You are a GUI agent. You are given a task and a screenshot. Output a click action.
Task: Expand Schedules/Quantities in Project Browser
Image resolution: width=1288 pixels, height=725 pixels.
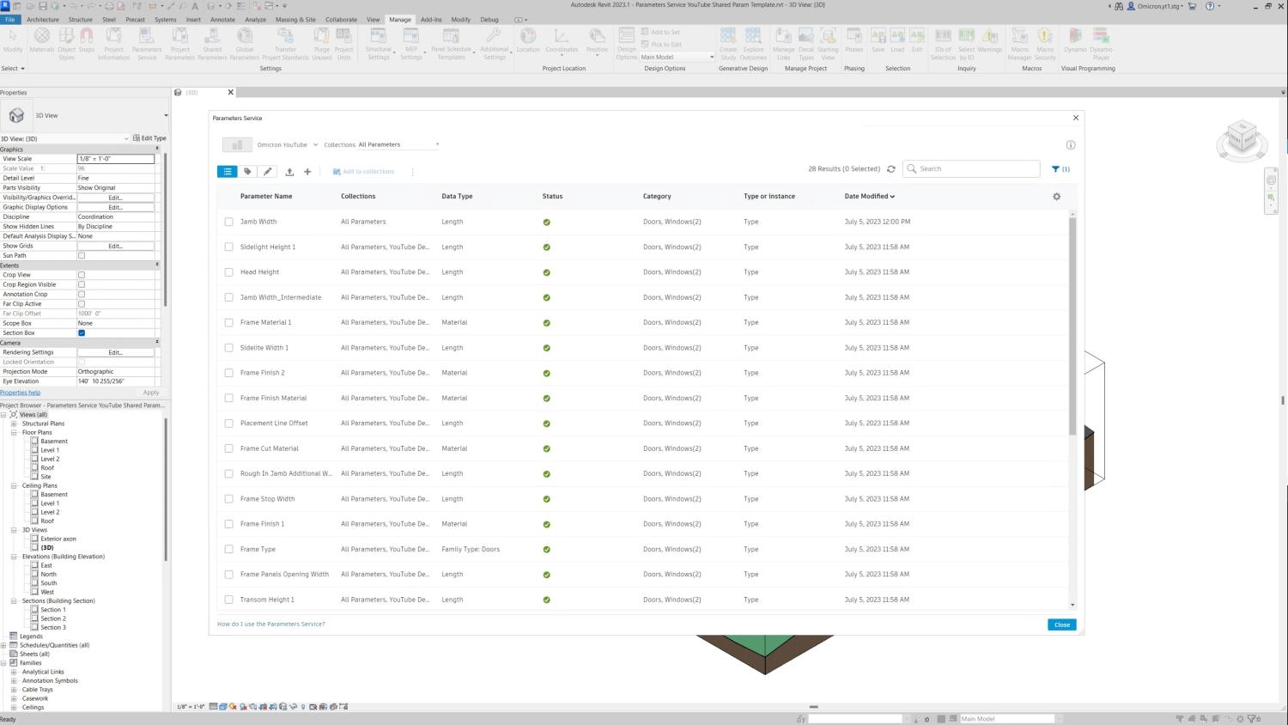pos(3,645)
